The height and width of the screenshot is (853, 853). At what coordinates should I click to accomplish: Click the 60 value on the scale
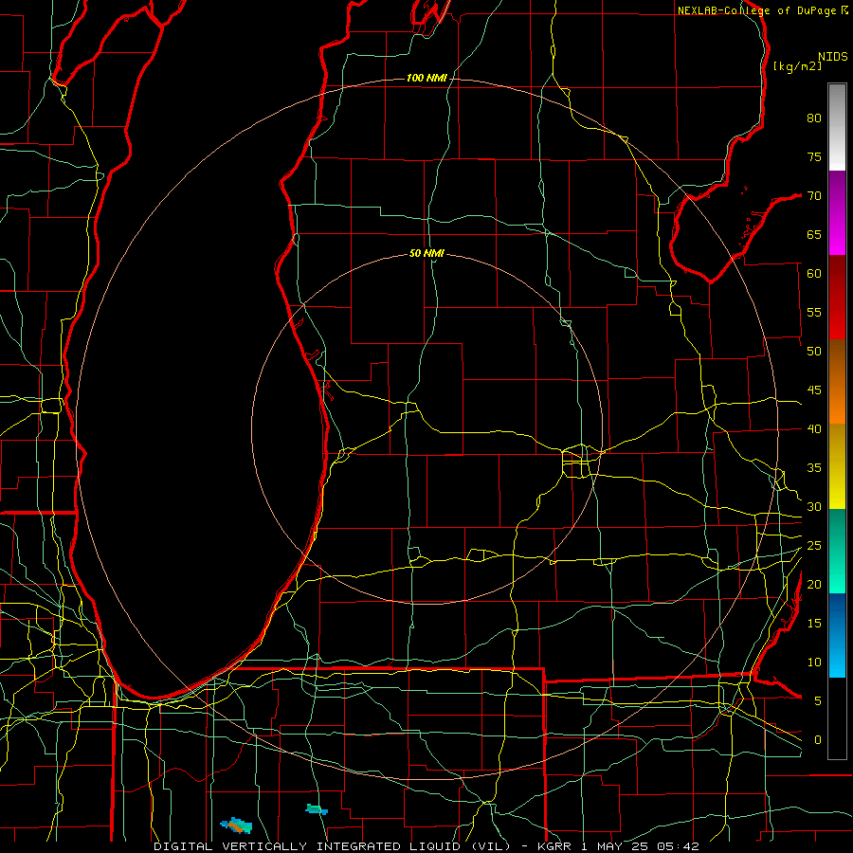click(814, 274)
